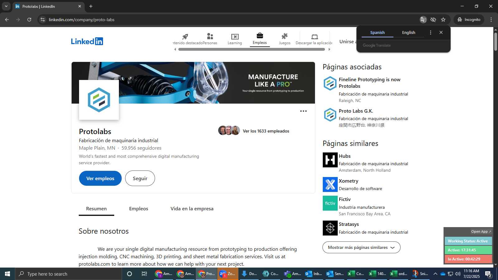Open the volume control in system tray
The height and width of the screenshot is (280, 498).
pos(458,274)
